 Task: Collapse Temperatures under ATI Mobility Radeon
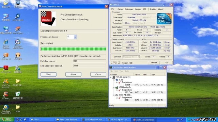click(117, 90)
